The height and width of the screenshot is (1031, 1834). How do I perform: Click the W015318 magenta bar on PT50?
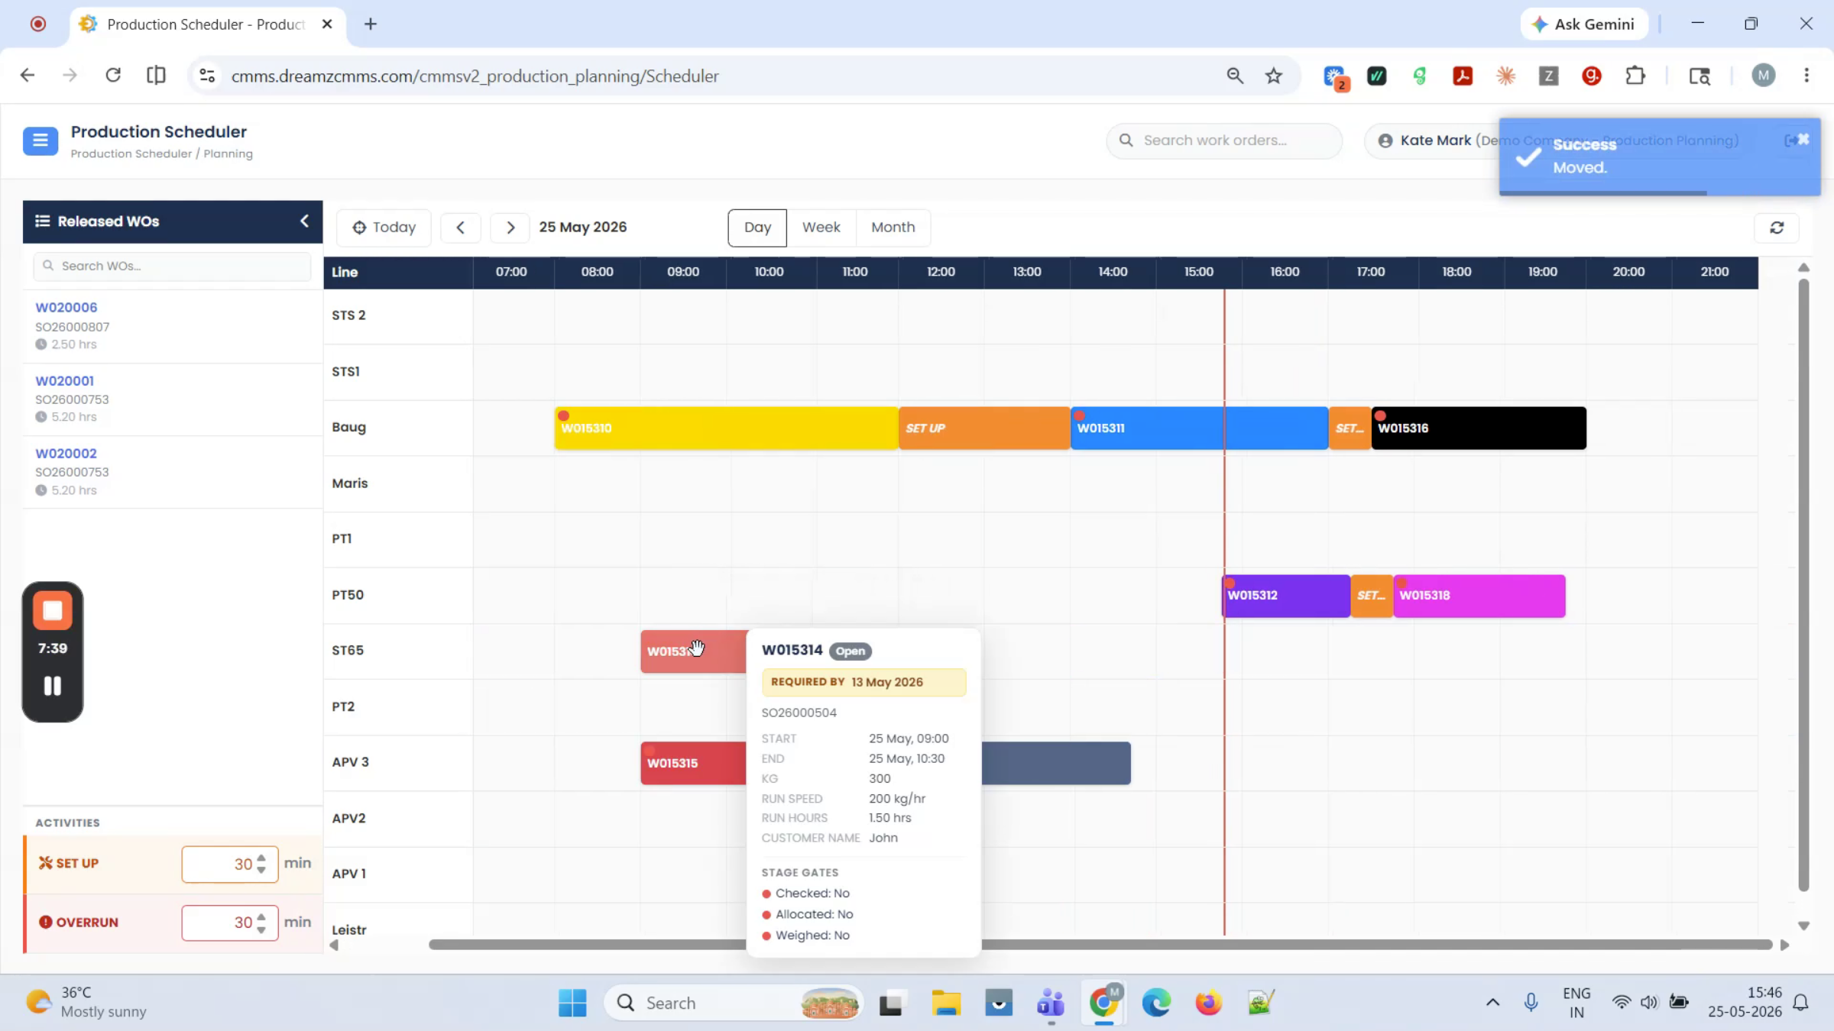[x=1479, y=596]
